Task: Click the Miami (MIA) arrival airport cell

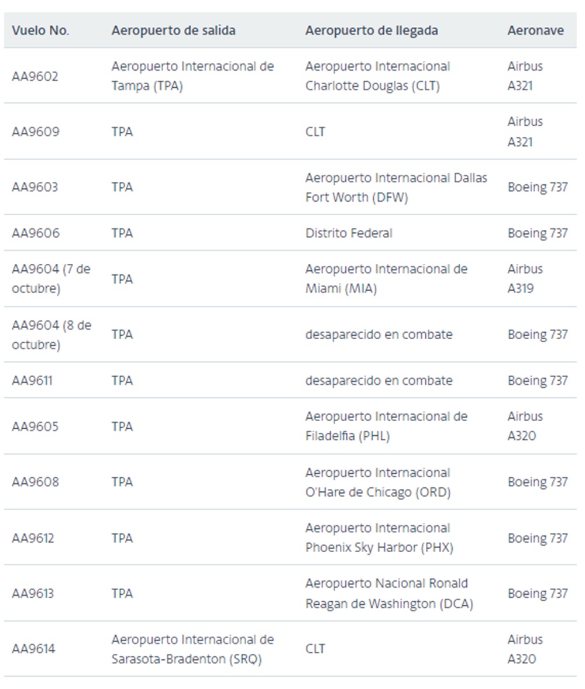Action: tap(386, 278)
